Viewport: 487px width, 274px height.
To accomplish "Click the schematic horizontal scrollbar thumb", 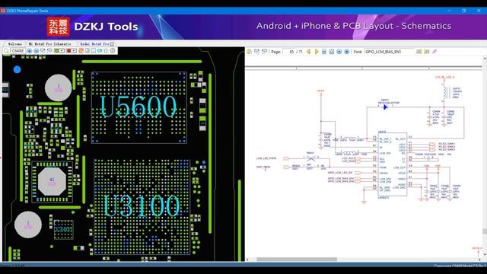I will point(297,259).
